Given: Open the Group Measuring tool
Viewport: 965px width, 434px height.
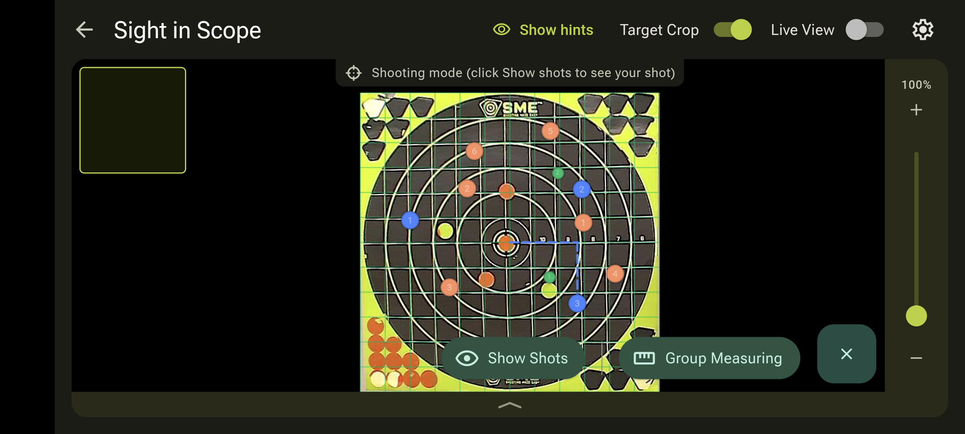Looking at the screenshot, I should click(x=709, y=358).
